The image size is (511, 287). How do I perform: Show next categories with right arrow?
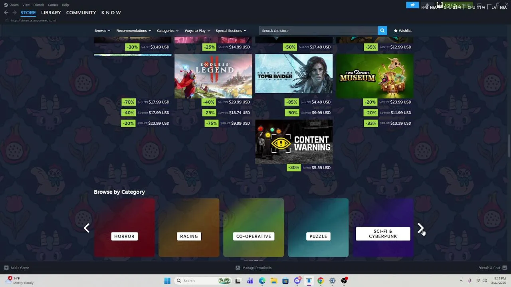click(420, 228)
